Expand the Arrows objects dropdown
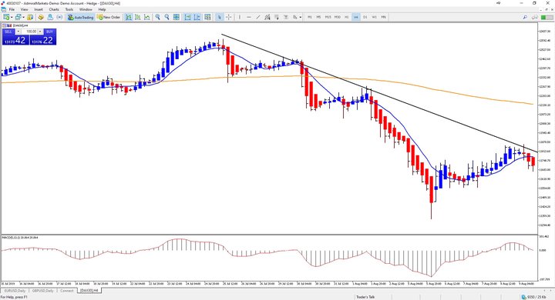This screenshot has width=555, height=300. tap(301, 17)
